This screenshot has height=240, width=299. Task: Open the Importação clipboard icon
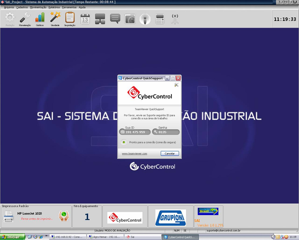[70, 18]
